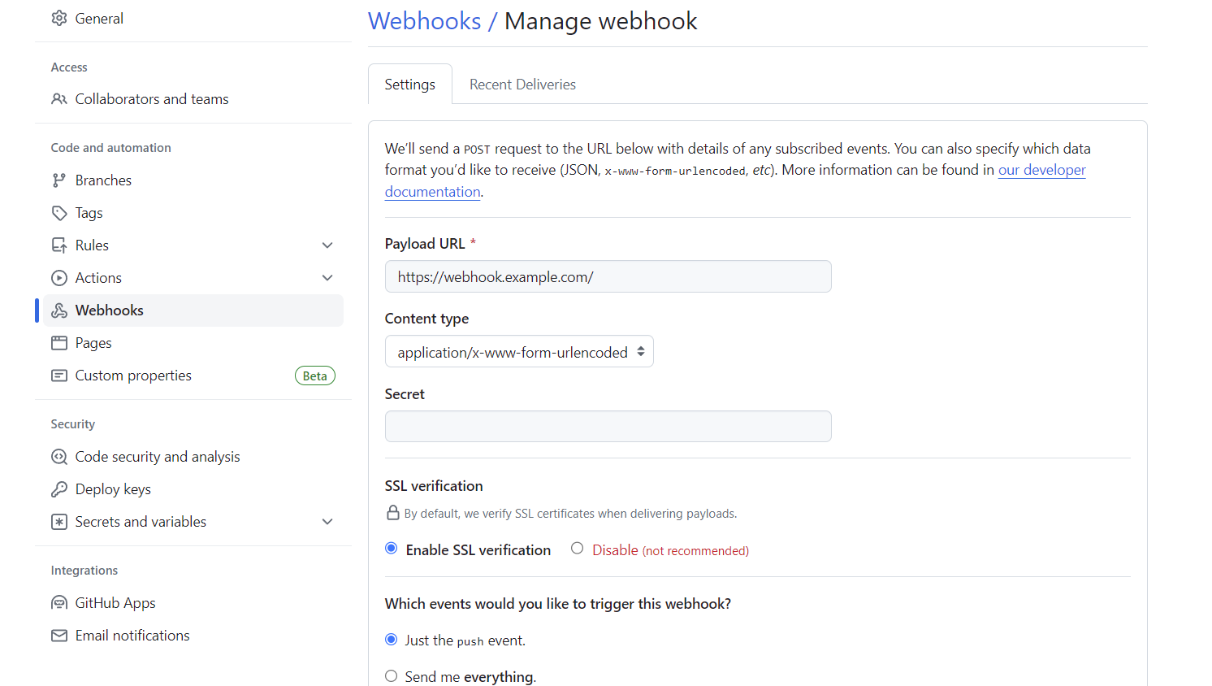Follow the Webhooks breadcrumb link
The image size is (1212, 686).
pos(425,21)
